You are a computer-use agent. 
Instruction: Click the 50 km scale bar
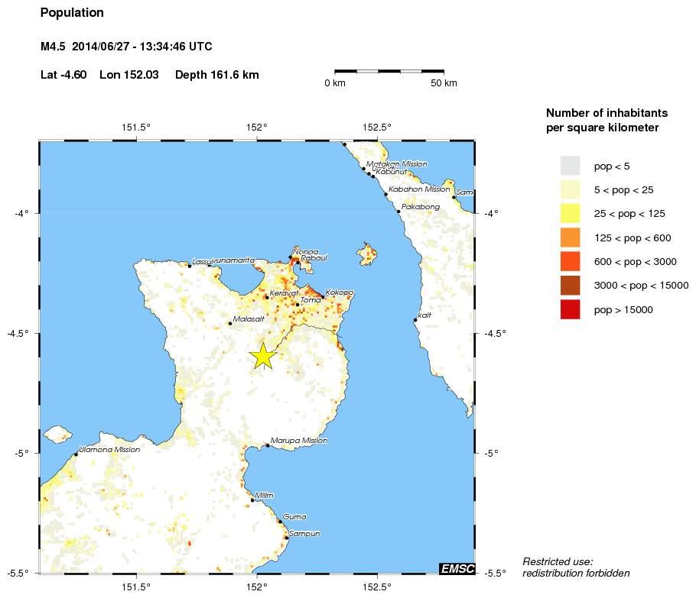(389, 71)
